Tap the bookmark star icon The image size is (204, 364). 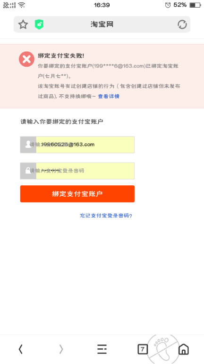(23, 24)
